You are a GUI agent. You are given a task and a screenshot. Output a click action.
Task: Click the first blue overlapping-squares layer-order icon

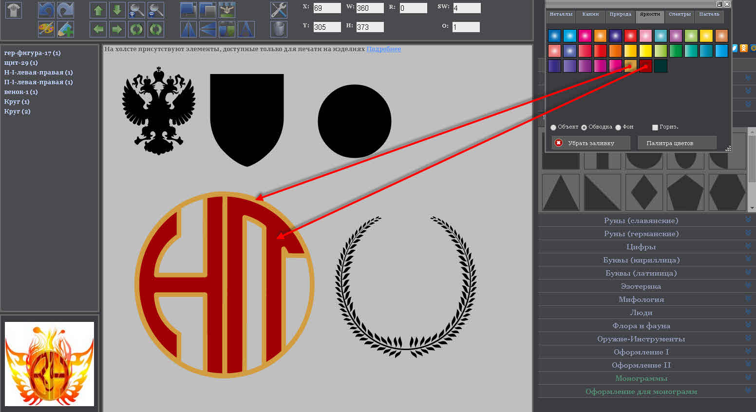[189, 10]
